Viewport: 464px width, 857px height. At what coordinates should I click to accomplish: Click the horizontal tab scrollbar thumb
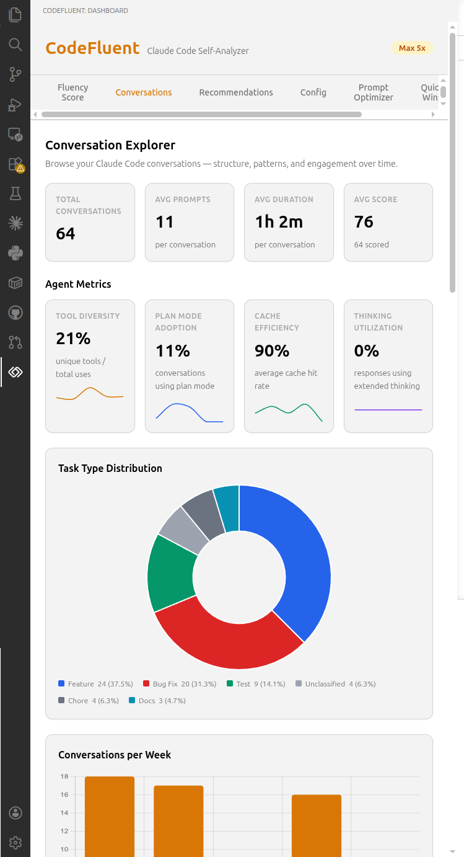click(x=201, y=115)
